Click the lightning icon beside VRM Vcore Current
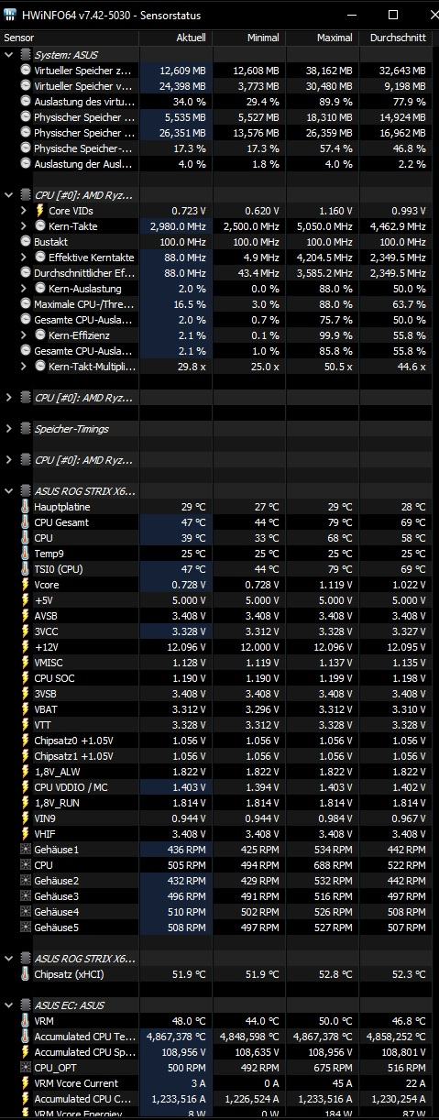This screenshot has width=439, height=1120. [25, 1083]
